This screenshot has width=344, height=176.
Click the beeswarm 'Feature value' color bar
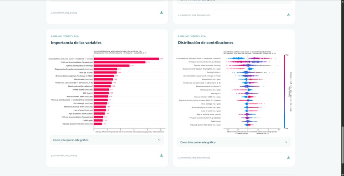coord(285,91)
